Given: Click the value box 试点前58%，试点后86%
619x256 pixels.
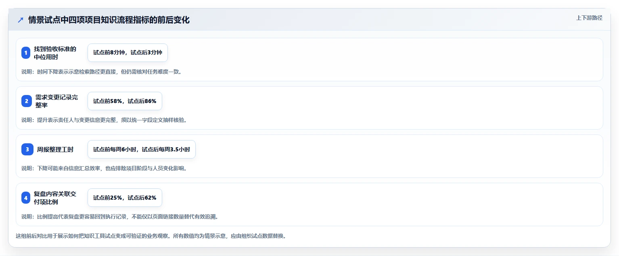Looking at the screenshot, I should (125, 101).
